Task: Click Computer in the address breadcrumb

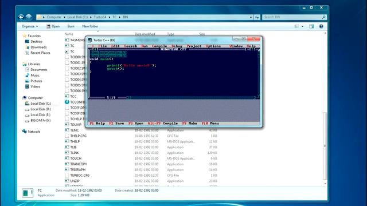Action: pyautogui.click(x=54, y=17)
